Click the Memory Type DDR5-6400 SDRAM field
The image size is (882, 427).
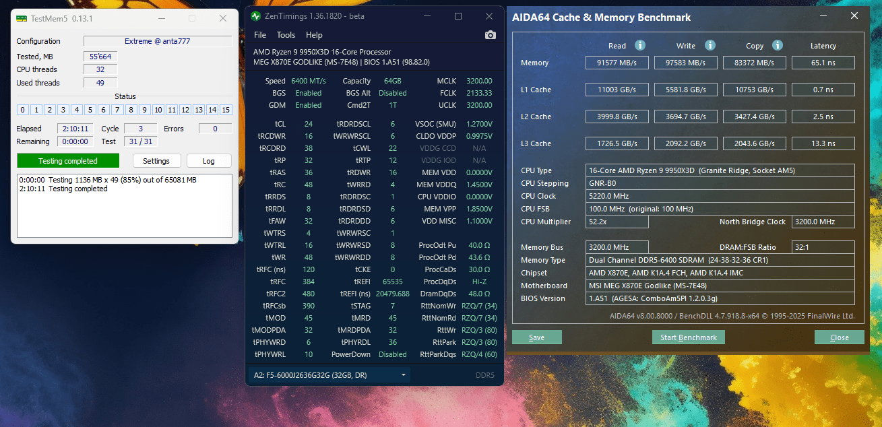720,260
